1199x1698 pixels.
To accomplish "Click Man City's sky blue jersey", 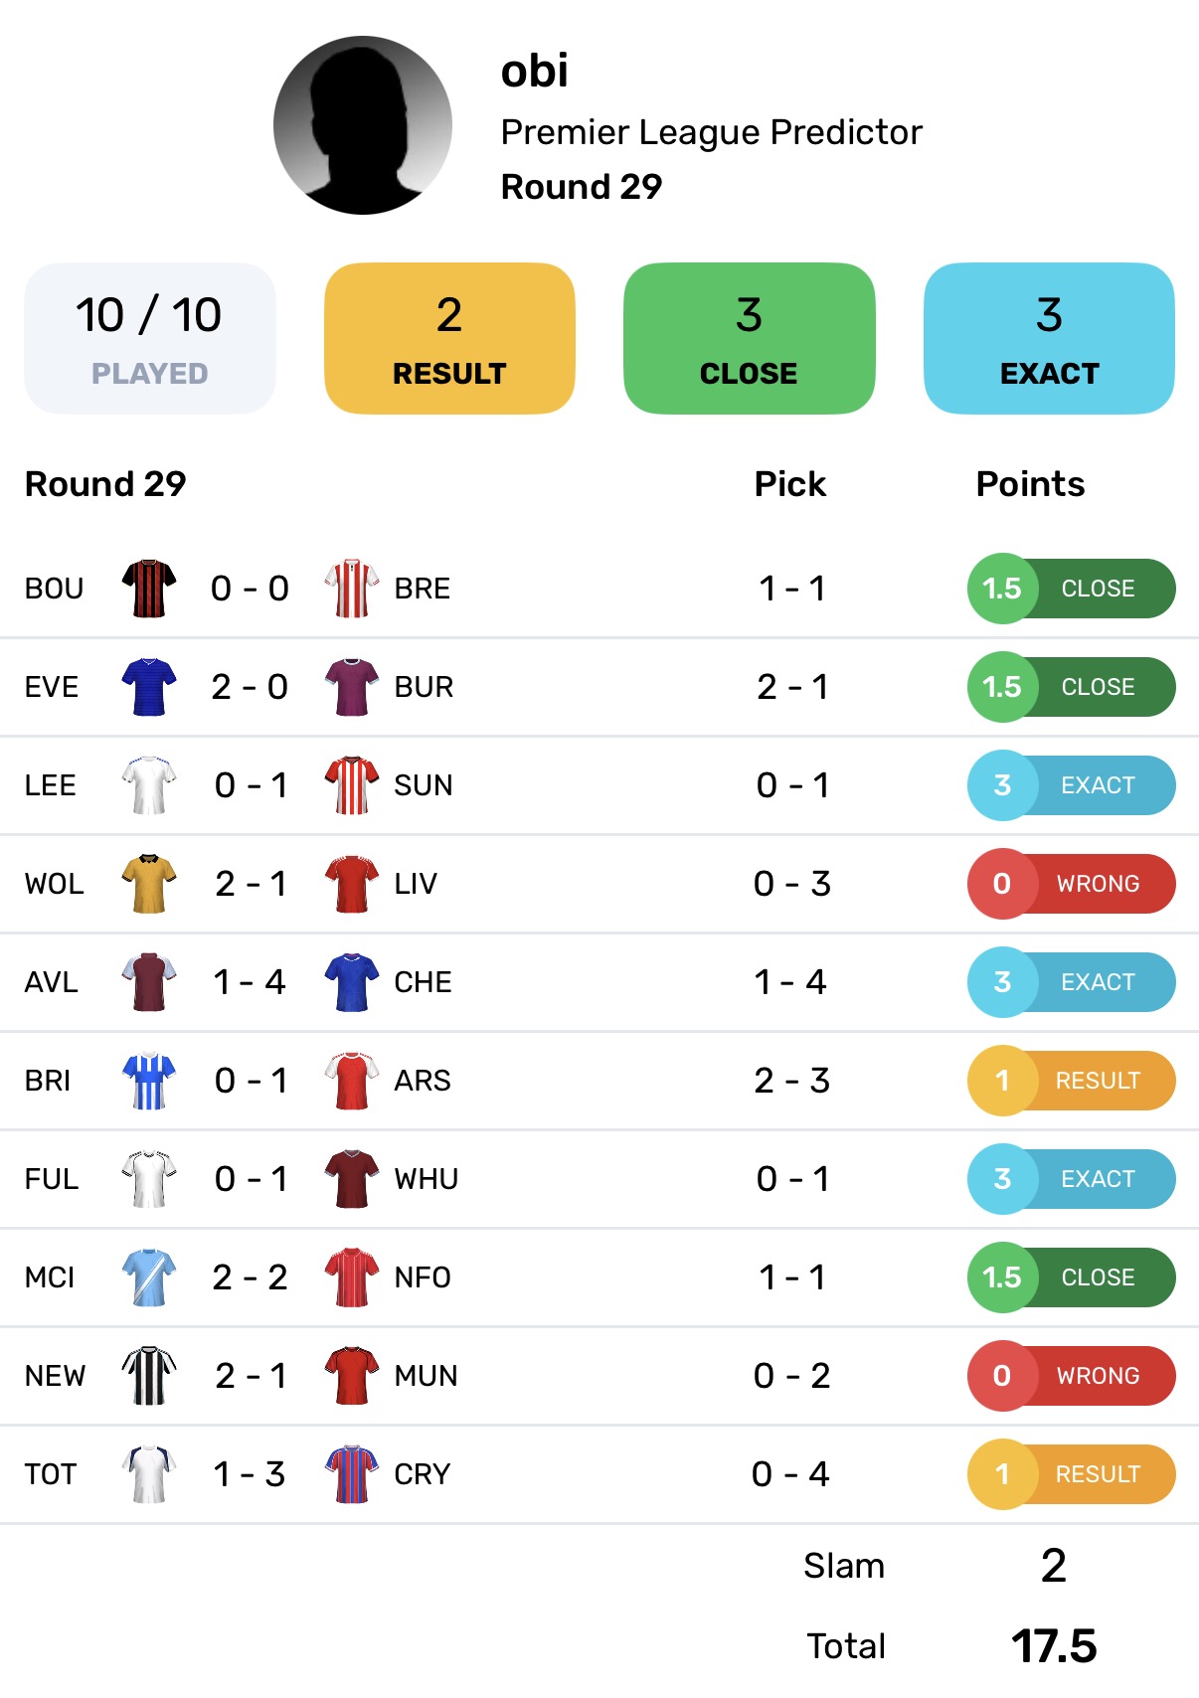I will (x=149, y=1276).
